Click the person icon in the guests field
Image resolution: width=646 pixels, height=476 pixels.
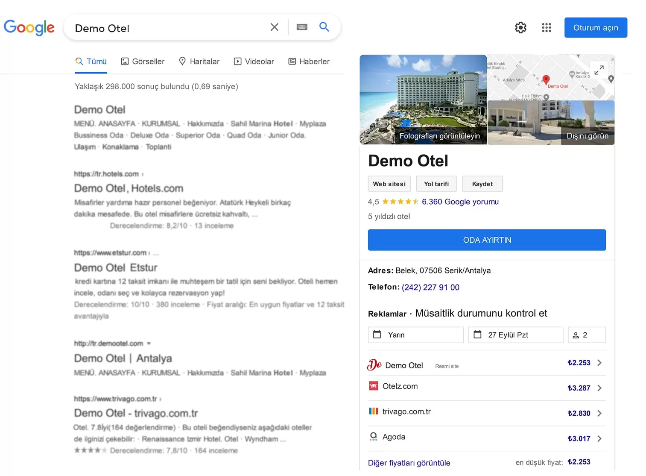(576, 335)
